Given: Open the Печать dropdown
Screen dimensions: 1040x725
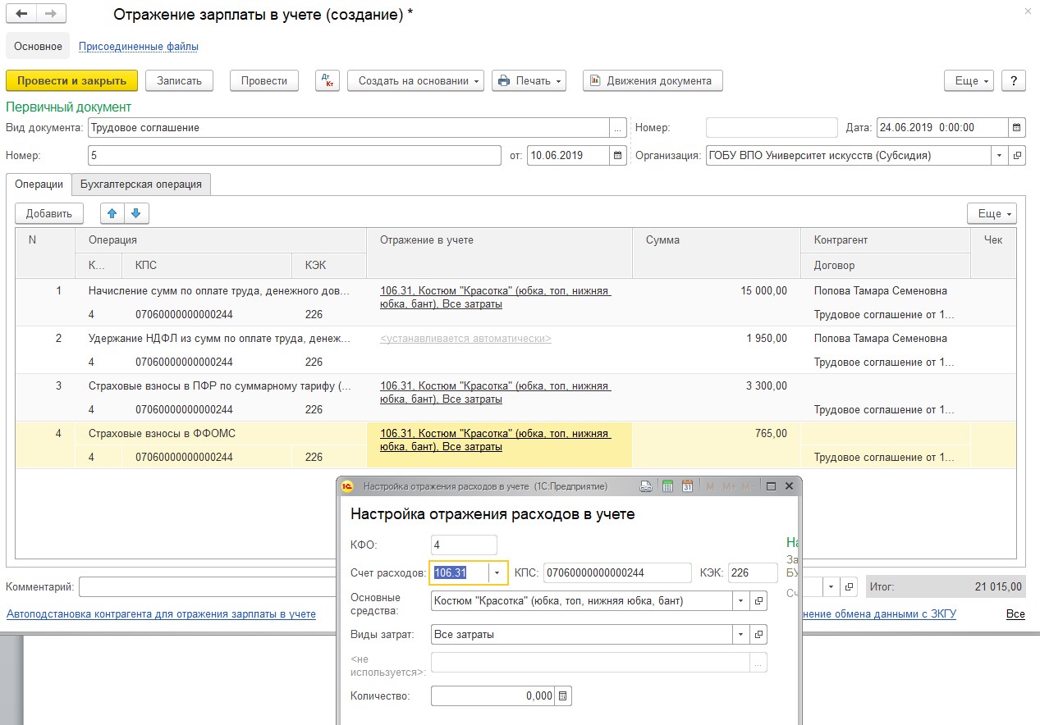Looking at the screenshot, I should [529, 80].
